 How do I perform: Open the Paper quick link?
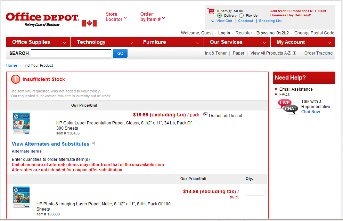238,53
